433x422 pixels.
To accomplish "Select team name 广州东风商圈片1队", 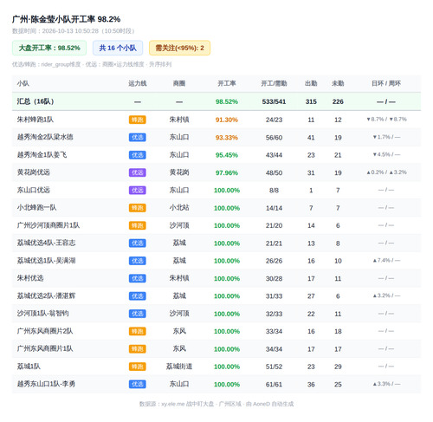I will pos(45,348).
